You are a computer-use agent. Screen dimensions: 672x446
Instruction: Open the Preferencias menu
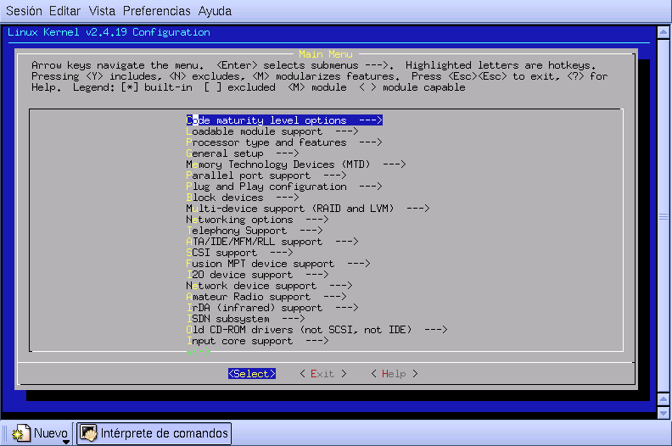click(x=156, y=11)
